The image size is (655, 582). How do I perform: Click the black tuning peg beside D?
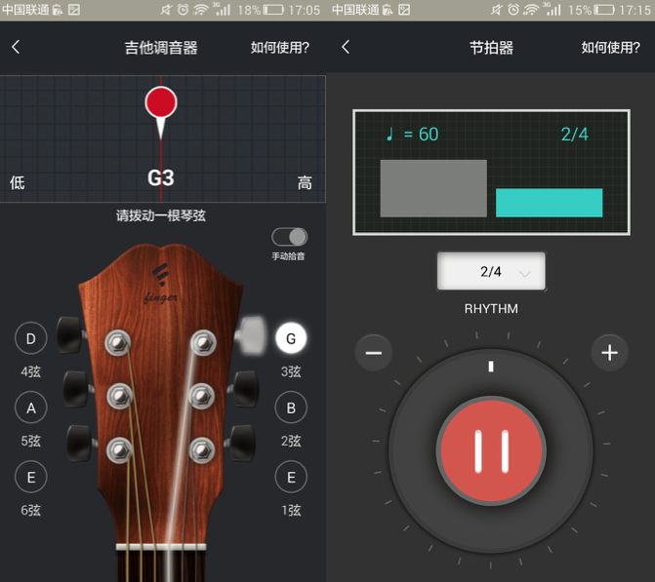tap(69, 335)
